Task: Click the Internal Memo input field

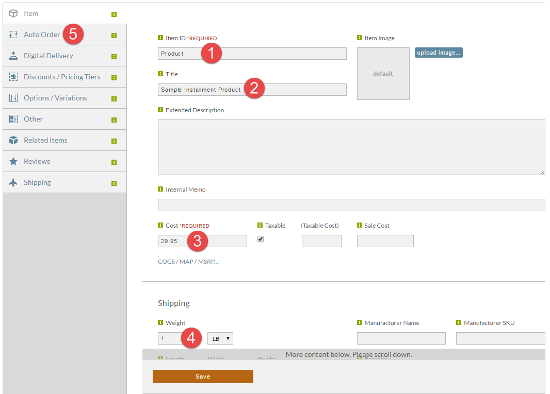Action: (x=351, y=205)
